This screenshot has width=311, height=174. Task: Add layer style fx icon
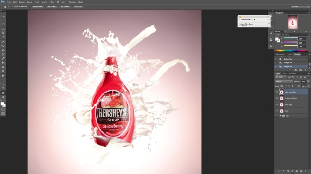click(x=284, y=171)
